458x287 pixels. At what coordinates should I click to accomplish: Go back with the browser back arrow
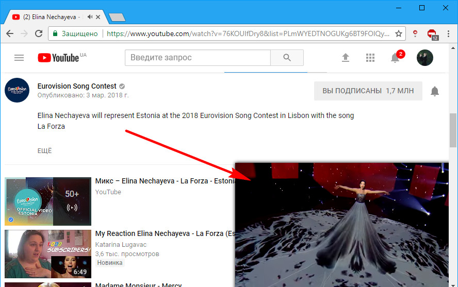10,33
